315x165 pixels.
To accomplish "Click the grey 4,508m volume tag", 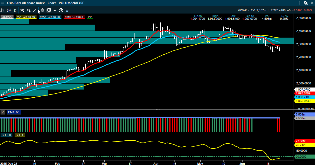I will pos(304,118).
